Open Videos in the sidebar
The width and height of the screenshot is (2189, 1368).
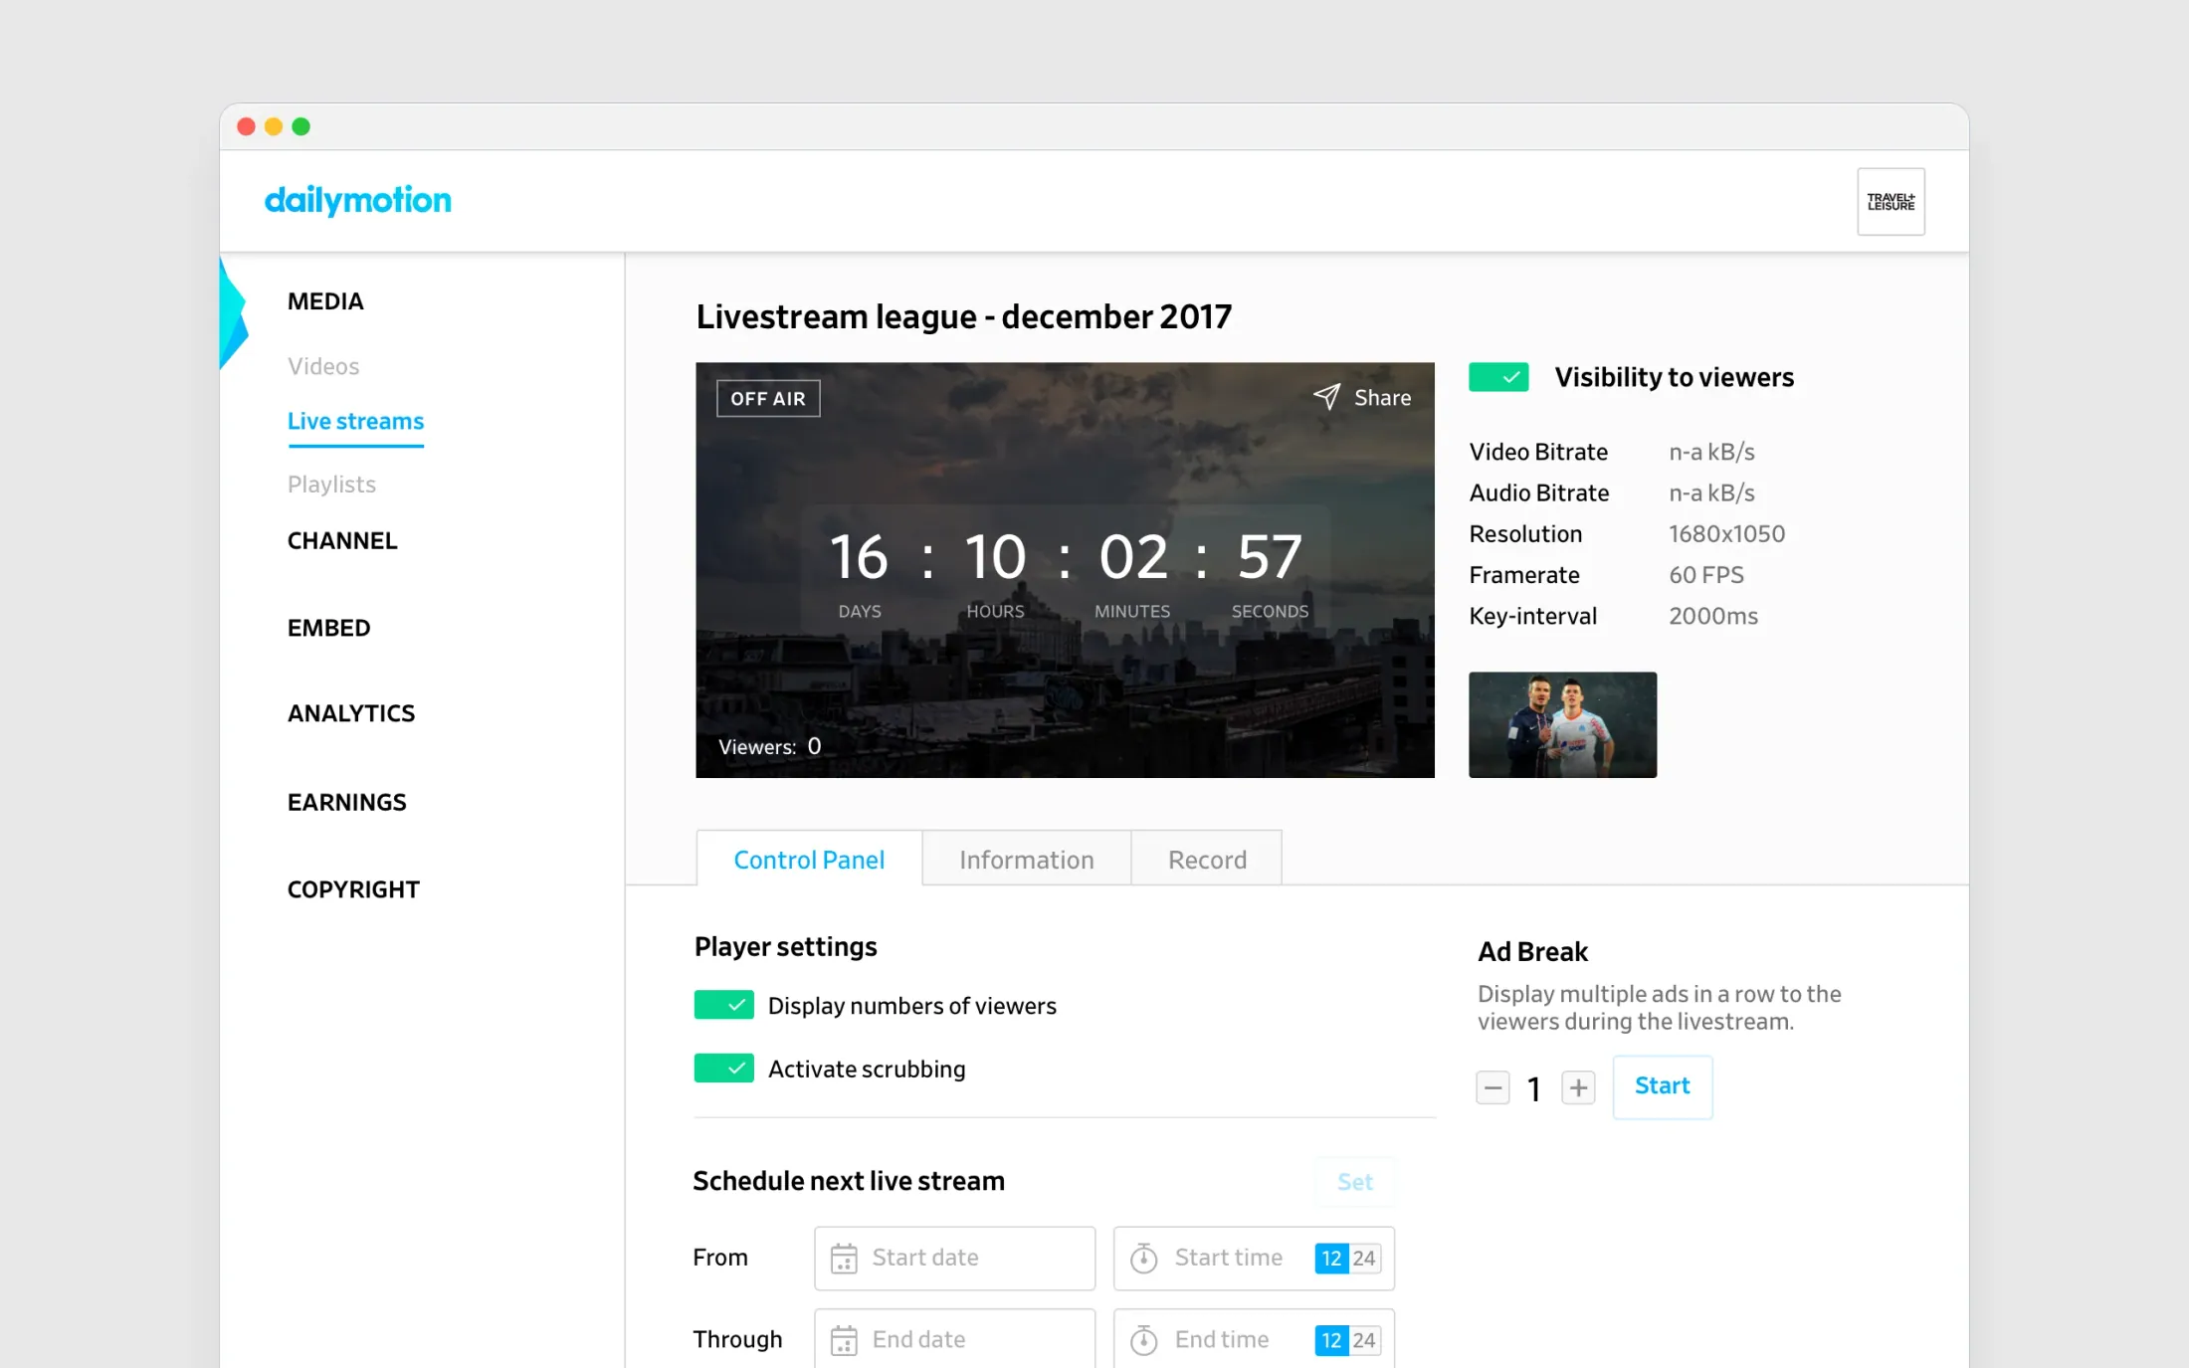323,366
